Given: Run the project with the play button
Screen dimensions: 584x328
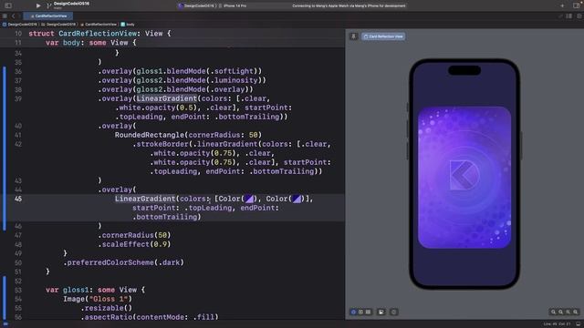Looking at the screenshot, I should 38,5.
